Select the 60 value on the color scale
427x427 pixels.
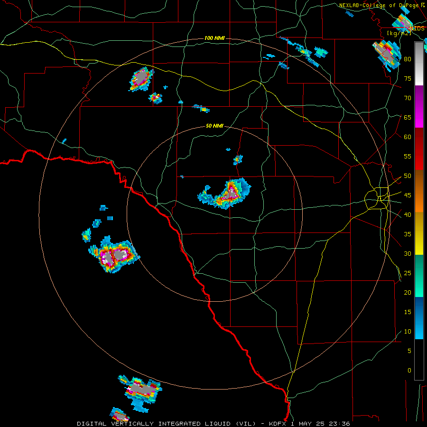click(x=408, y=137)
